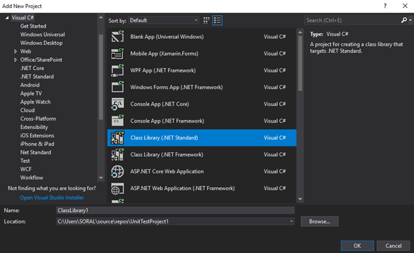414x253 pixels.
Task: Open the Sort by Default dropdown
Action: [164, 20]
